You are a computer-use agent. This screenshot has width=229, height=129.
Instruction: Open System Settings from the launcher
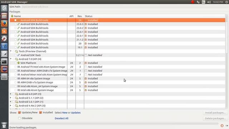[4, 39]
